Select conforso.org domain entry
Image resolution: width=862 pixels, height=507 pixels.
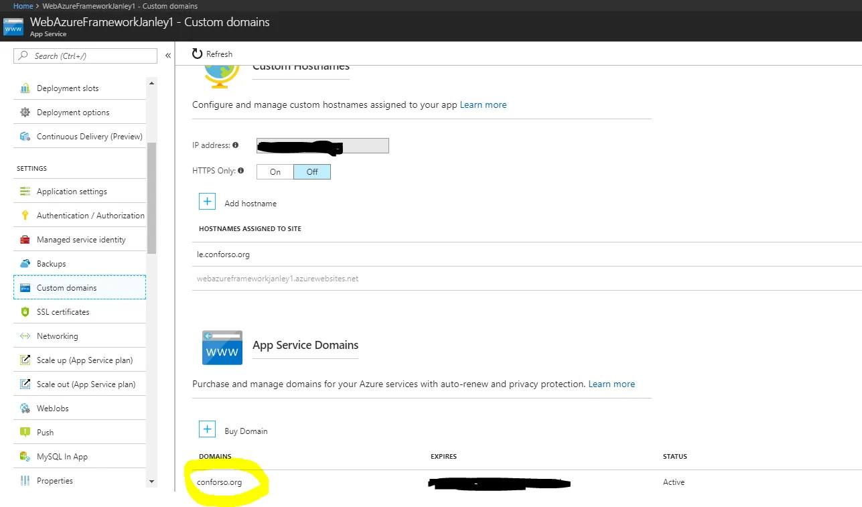click(x=219, y=482)
